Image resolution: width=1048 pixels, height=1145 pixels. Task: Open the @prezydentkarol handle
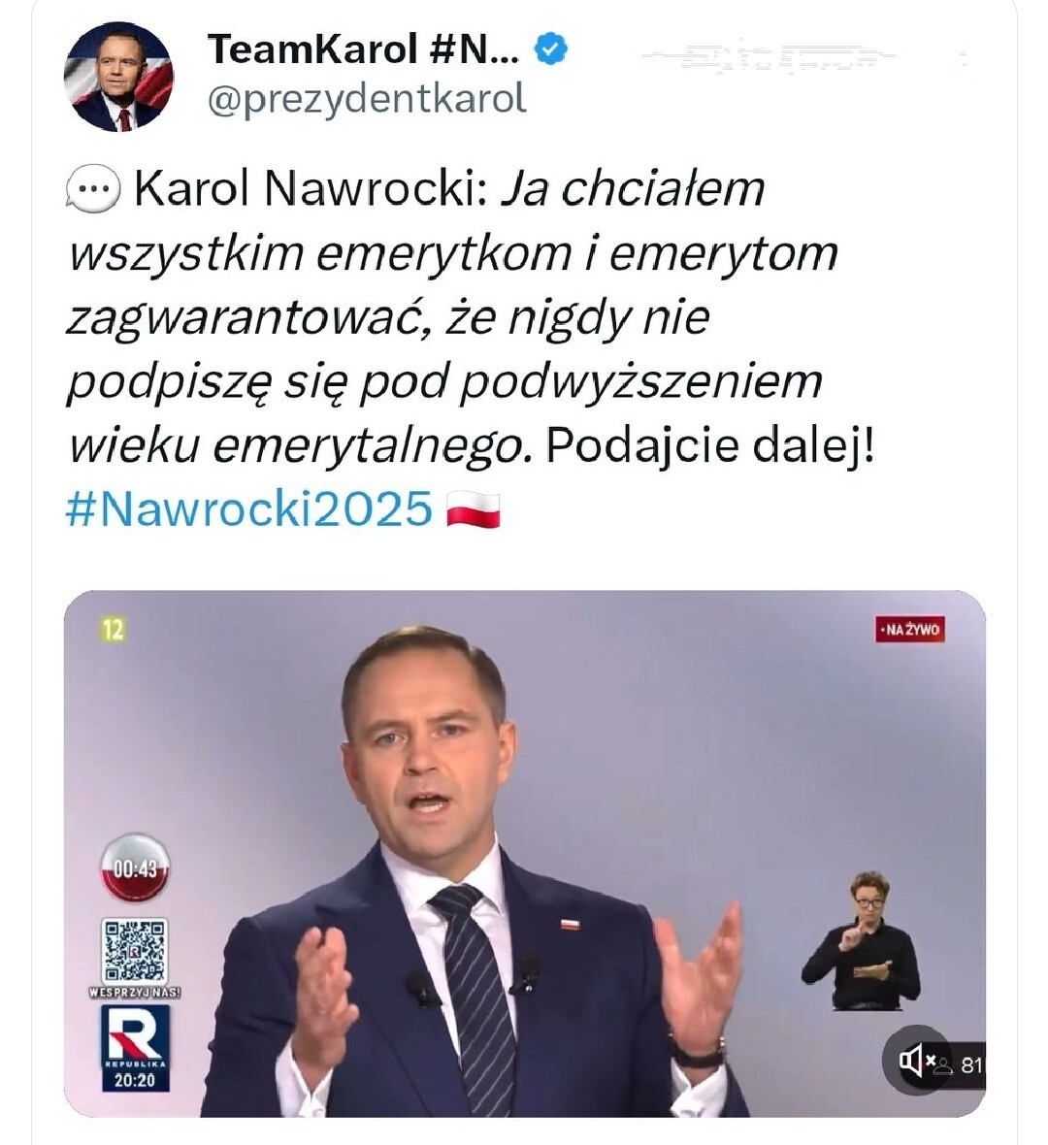(x=367, y=99)
